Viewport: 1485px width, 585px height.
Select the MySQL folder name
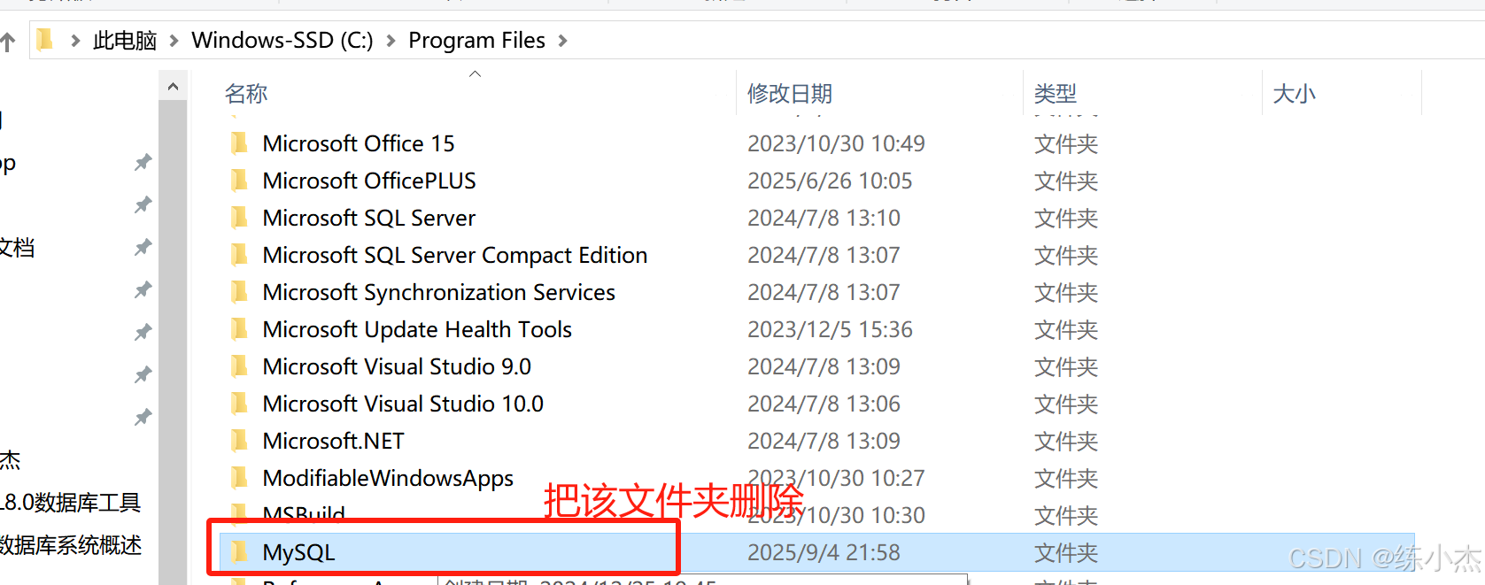pyautogui.click(x=298, y=552)
